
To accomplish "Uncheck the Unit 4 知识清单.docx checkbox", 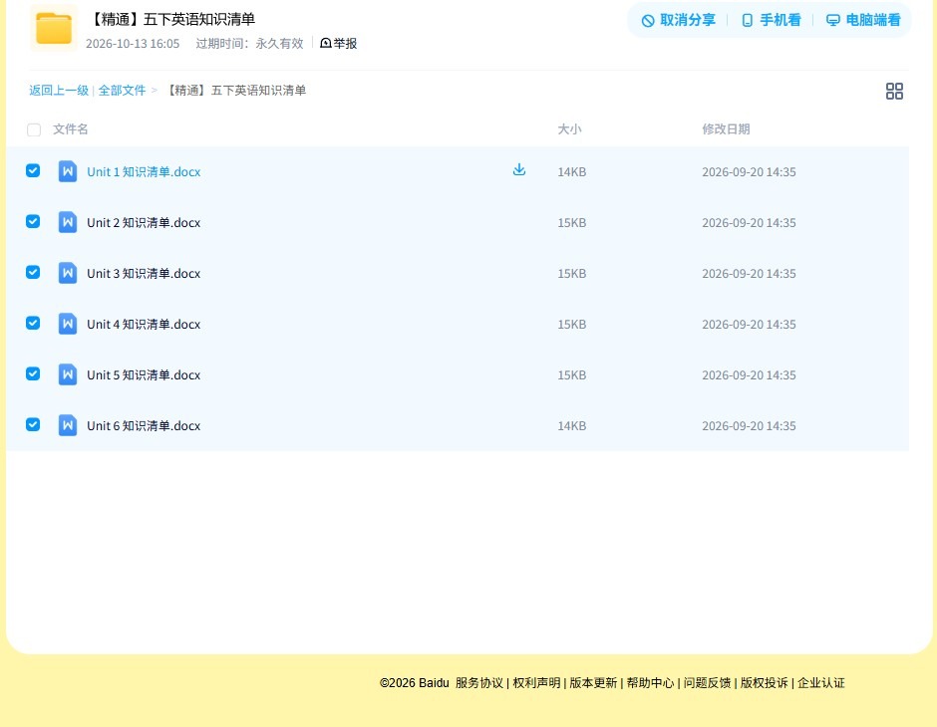I will coord(33,323).
